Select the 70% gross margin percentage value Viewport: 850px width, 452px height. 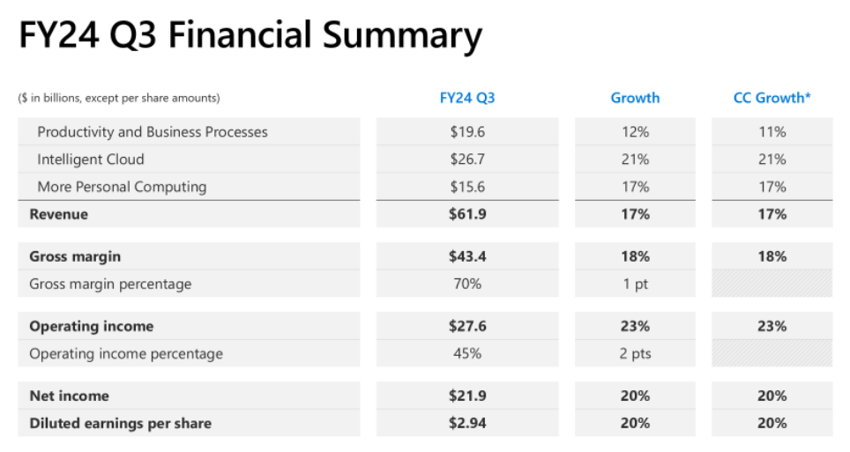[466, 284]
